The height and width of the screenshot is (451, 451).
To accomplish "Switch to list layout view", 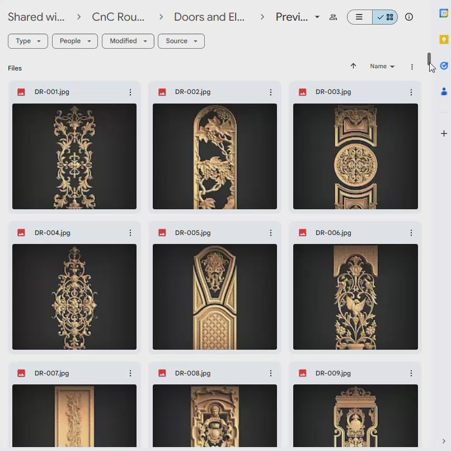I will 360,17.
